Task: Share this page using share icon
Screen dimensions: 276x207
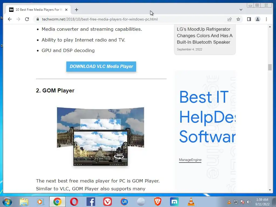Action: [x=230, y=19]
